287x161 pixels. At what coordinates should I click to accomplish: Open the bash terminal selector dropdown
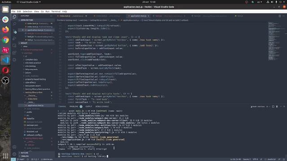[258, 106]
